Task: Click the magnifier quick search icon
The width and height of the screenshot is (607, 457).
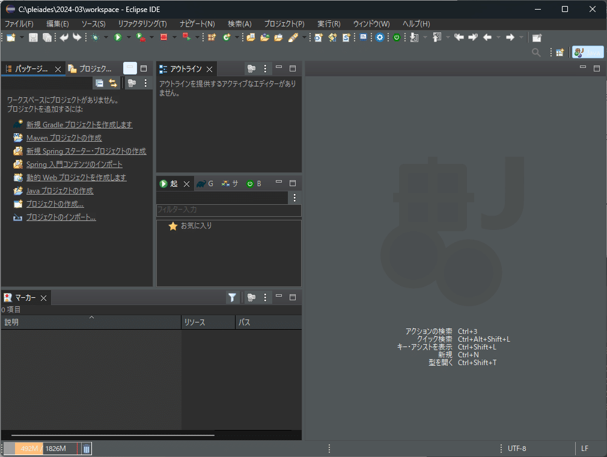Action: coord(536,52)
